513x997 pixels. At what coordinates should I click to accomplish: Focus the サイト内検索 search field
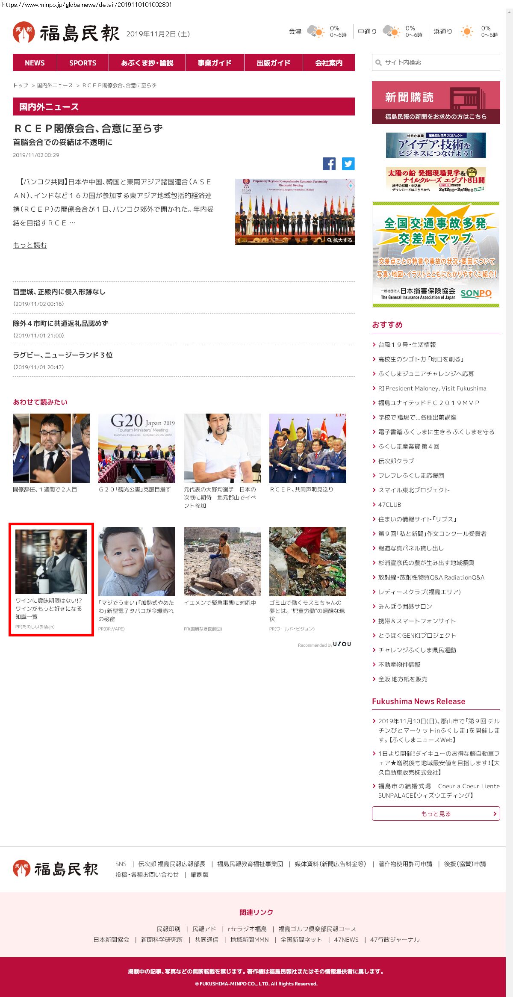click(440, 62)
